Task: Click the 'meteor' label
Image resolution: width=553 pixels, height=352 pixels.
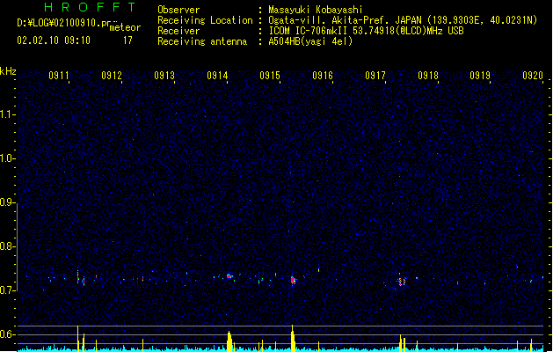Action: coord(125,27)
